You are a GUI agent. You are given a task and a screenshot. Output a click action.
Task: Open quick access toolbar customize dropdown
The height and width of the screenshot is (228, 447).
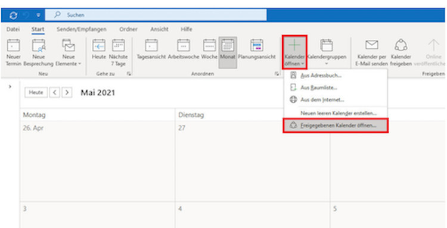(x=38, y=15)
